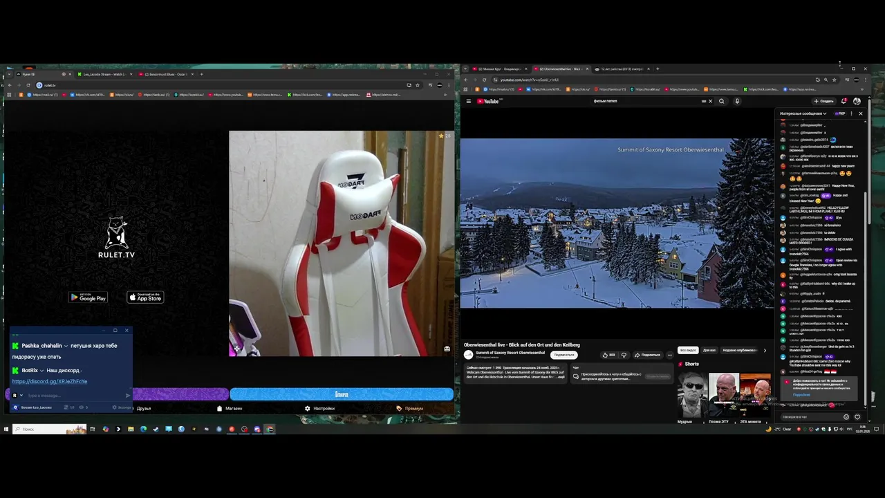Screen dimensions: 885x498
Task: Click the App Store badge on Rulet.tv
Action: click(145, 297)
